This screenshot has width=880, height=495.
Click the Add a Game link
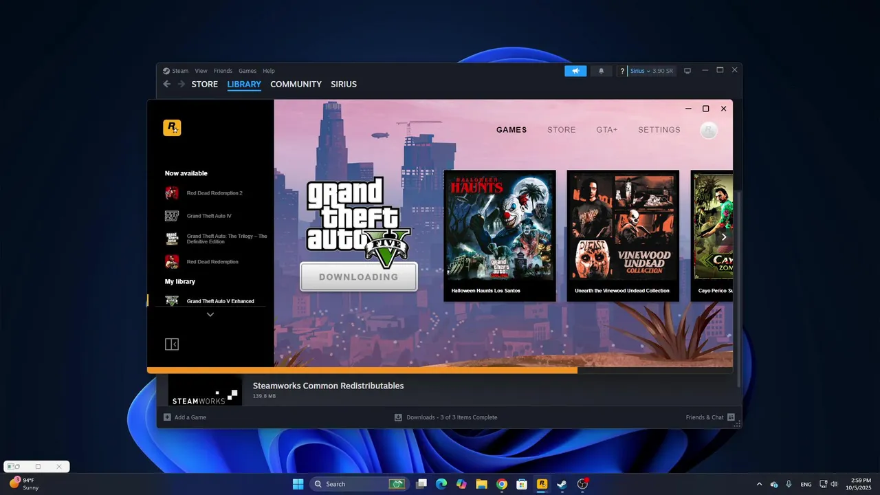click(x=190, y=417)
